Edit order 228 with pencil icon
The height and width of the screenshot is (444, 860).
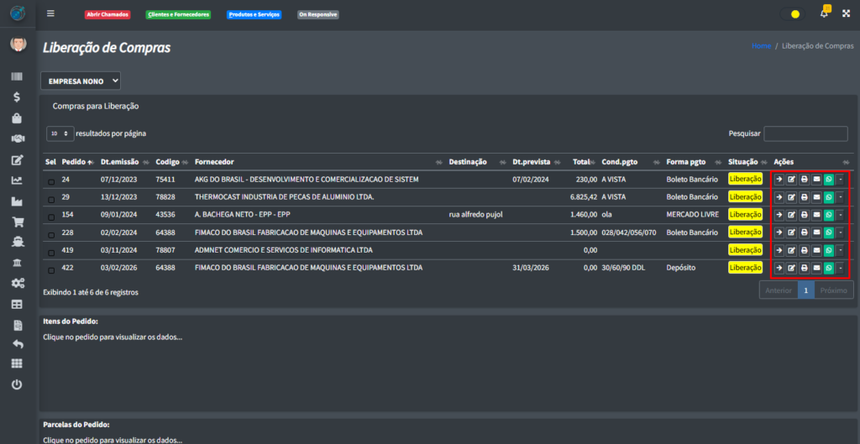(791, 232)
